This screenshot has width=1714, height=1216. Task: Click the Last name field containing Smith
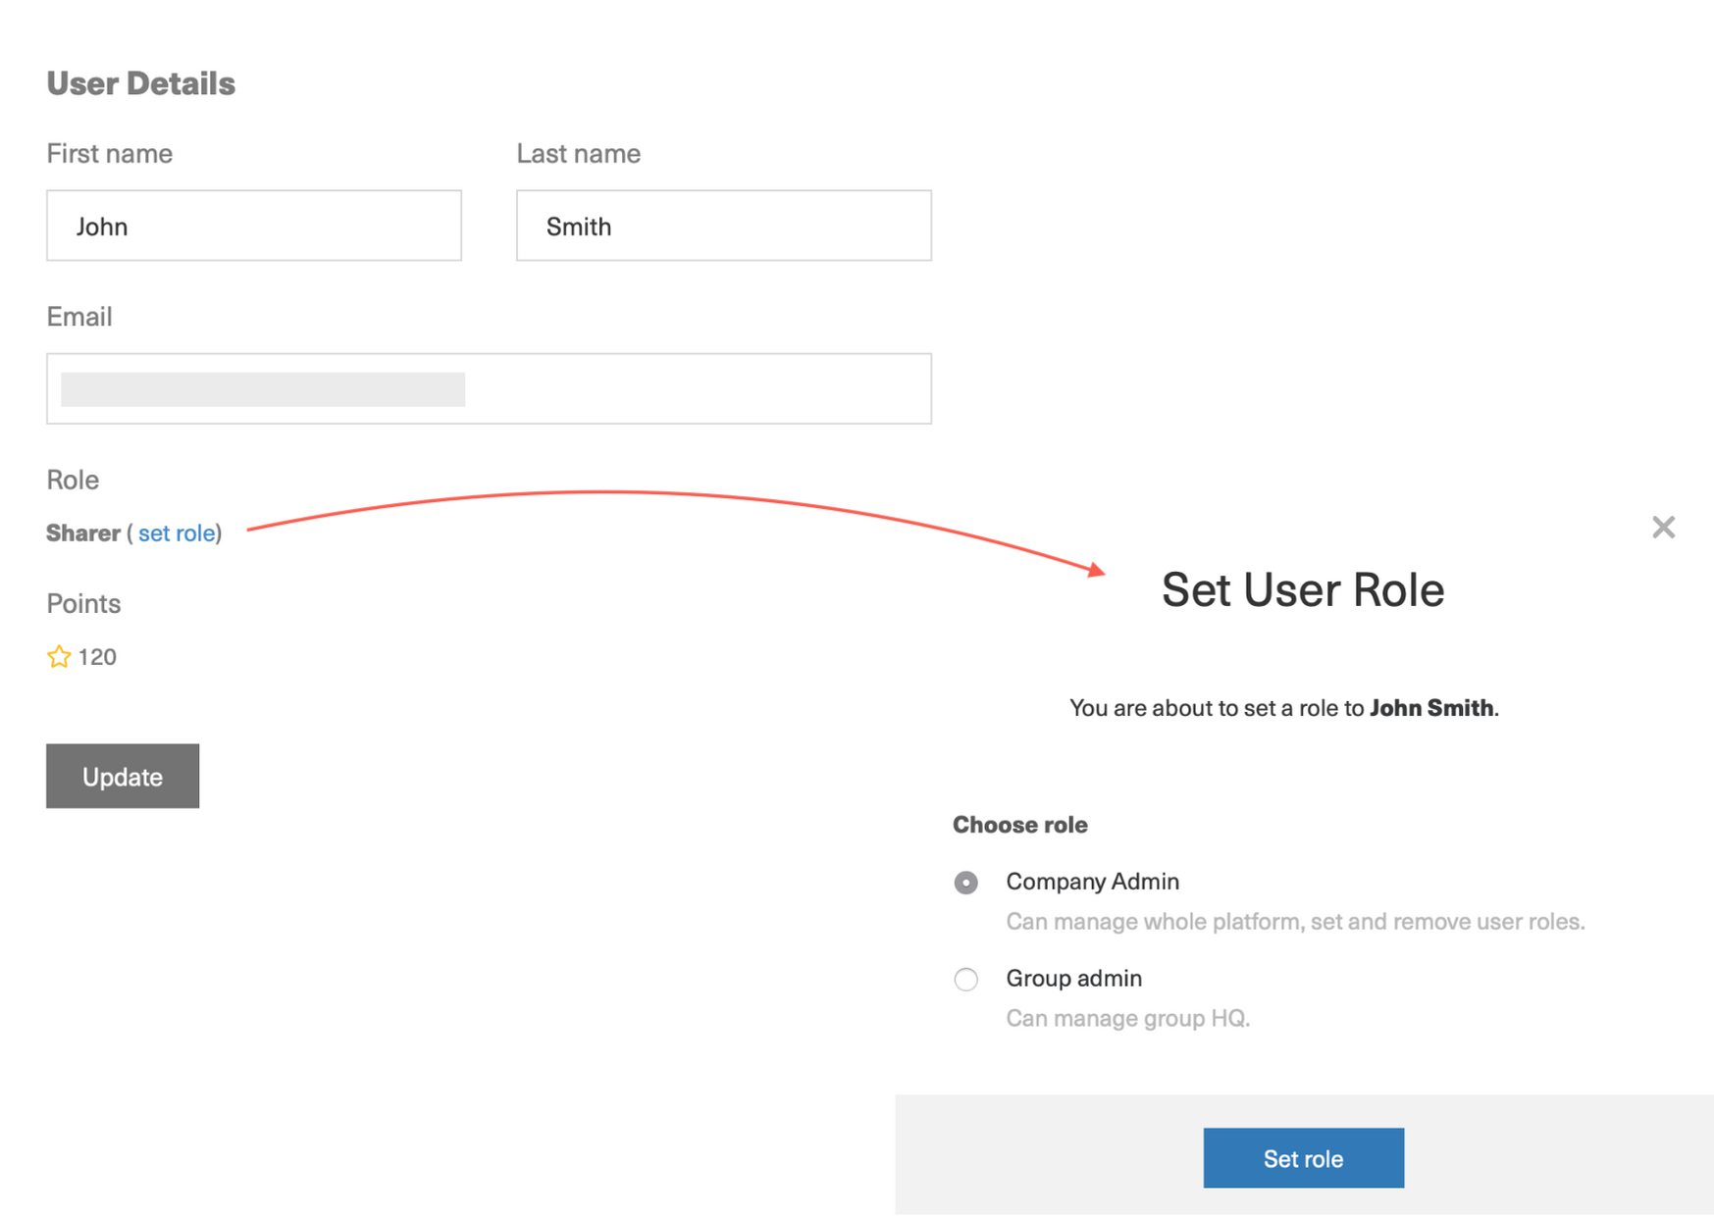click(724, 226)
